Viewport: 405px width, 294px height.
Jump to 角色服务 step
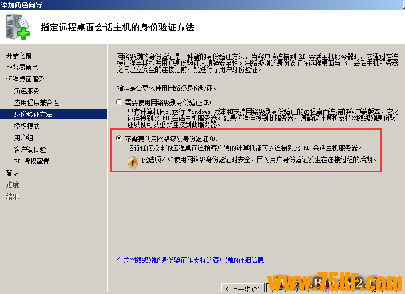[27, 91]
